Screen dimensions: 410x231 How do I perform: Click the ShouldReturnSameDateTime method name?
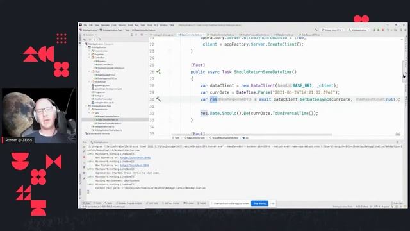click(x=263, y=72)
